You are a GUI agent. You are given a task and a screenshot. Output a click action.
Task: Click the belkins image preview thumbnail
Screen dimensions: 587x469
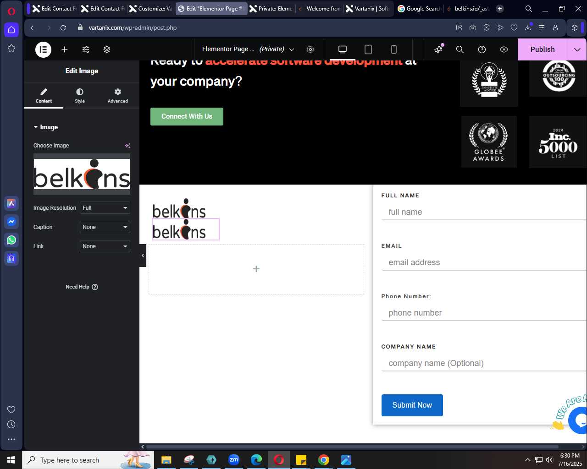82,174
